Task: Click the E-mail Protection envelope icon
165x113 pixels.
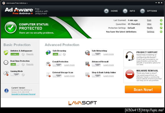Action: (x=48, y=64)
